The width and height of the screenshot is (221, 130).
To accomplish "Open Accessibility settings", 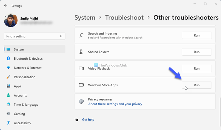I will [x=22, y=123].
